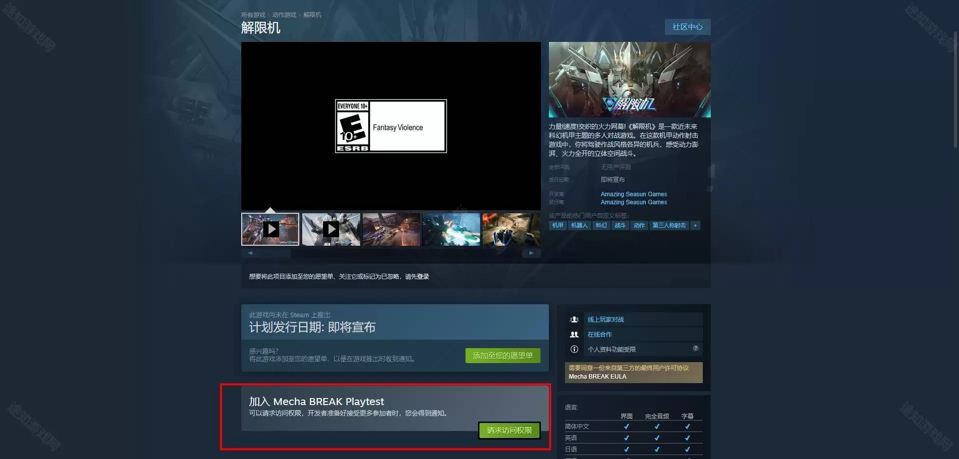Image resolution: width=959 pixels, height=459 pixels.
Task: Click the 请求访问权限 button
Action: 509,430
